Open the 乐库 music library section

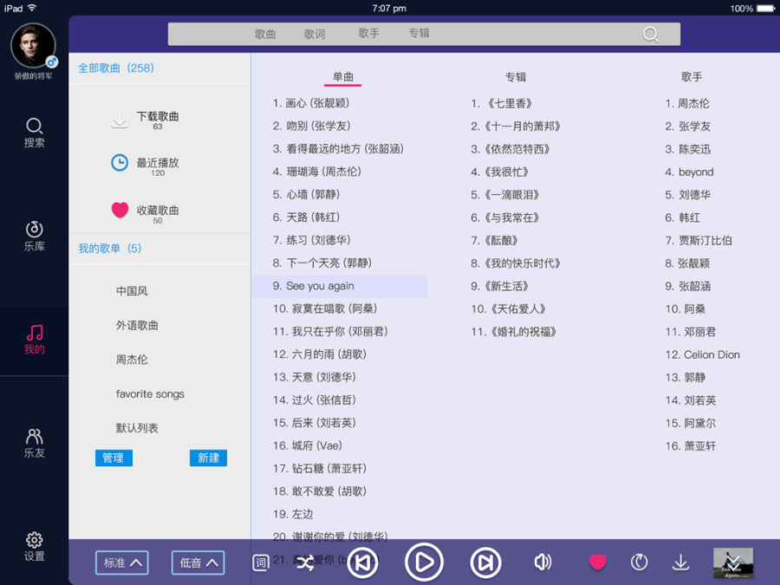[x=34, y=234]
